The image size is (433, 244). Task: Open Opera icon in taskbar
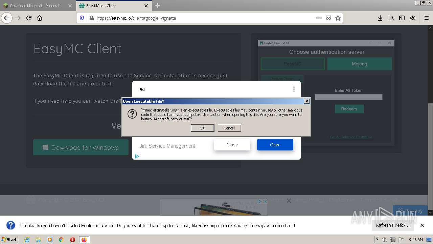click(x=72, y=240)
